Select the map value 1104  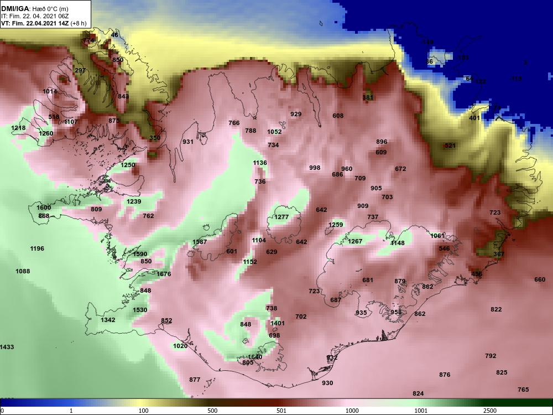tap(259, 240)
